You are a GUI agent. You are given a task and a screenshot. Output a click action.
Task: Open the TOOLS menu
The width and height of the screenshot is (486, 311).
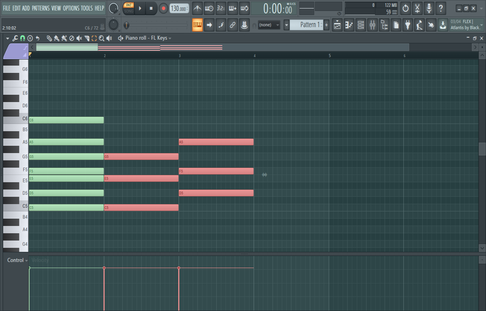pyautogui.click(x=87, y=8)
